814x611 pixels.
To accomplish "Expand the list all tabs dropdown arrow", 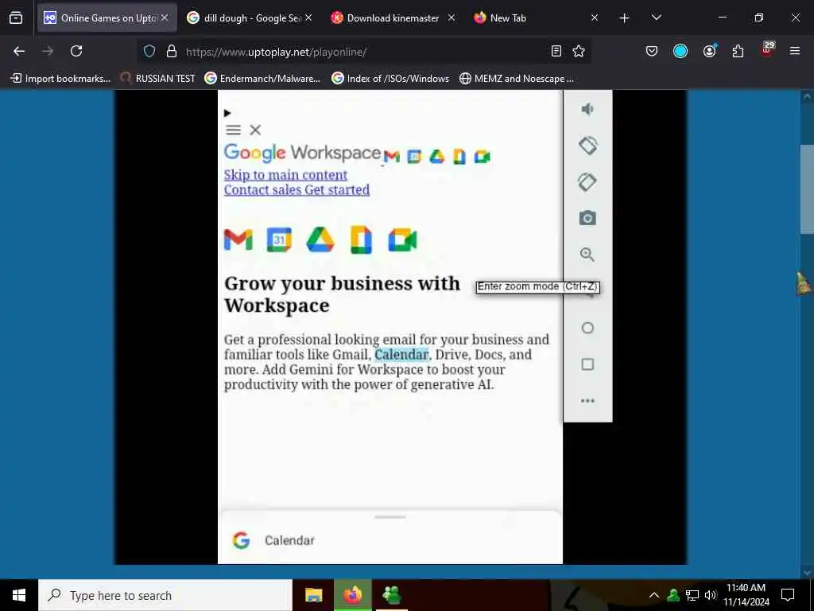I will coord(656,18).
